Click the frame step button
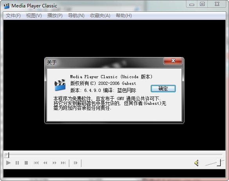The height and width of the screenshot is (181, 229). [x=76, y=163]
